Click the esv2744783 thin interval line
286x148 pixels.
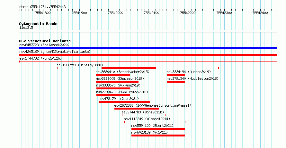(x=144, y=115)
